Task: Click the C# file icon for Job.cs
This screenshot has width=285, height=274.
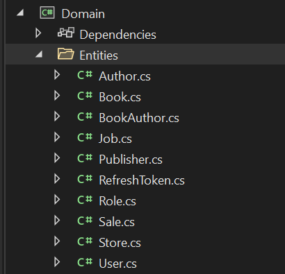Action: (x=85, y=137)
